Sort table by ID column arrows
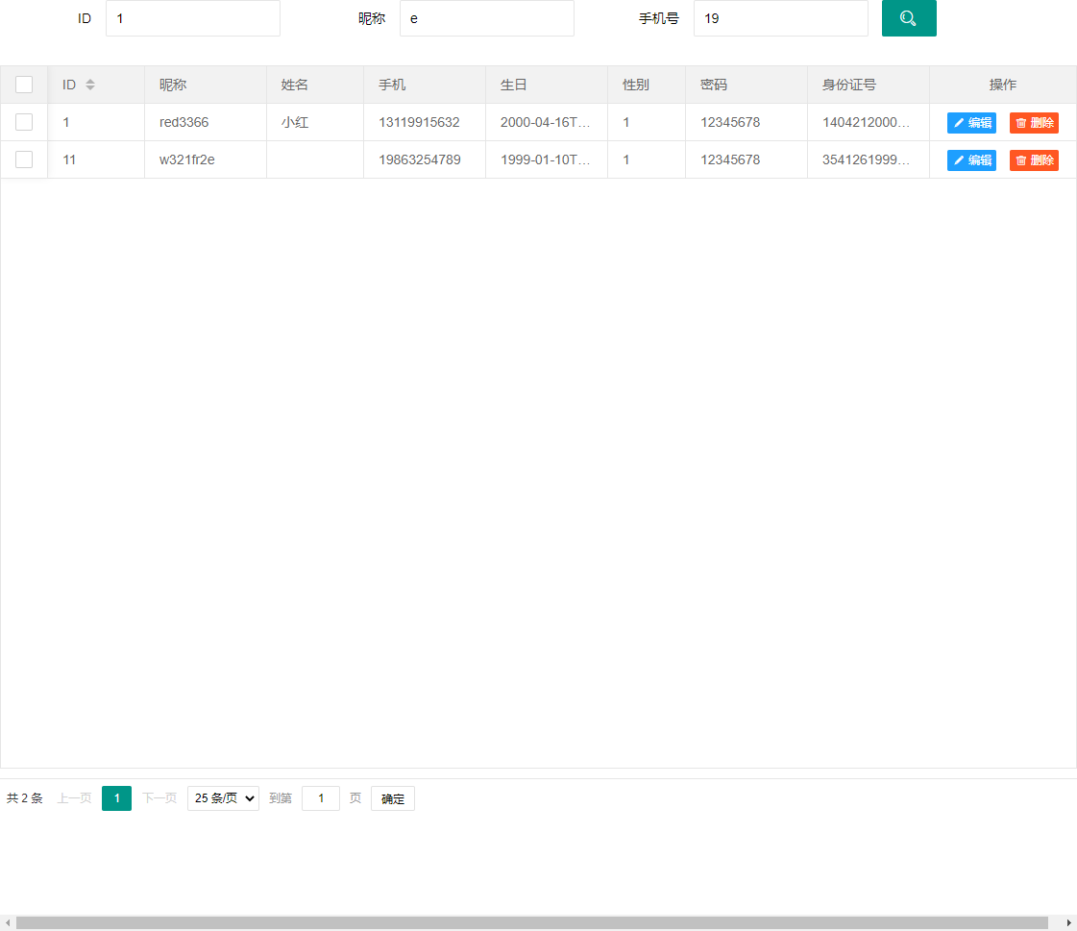 click(90, 85)
